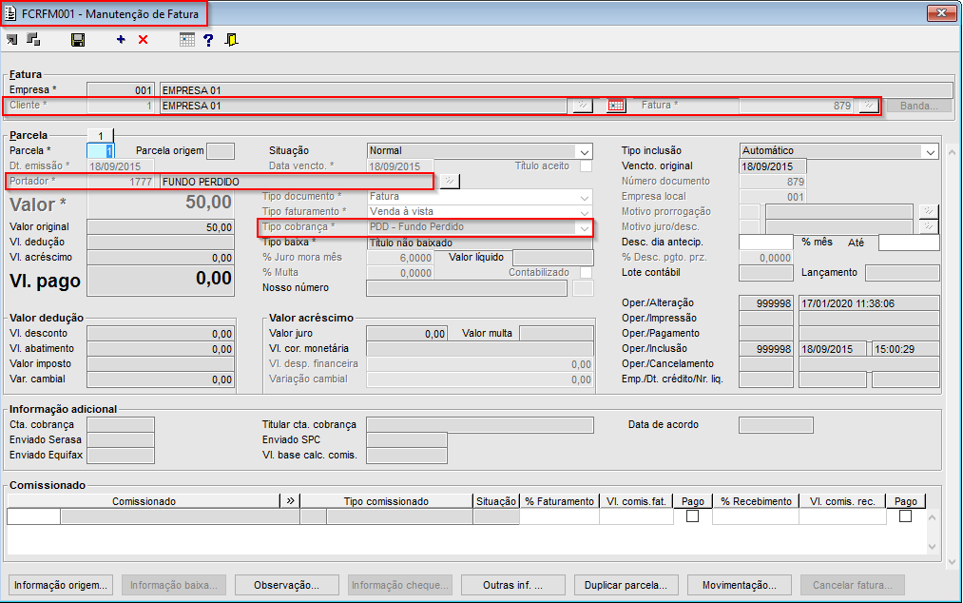Click the Parcela number input field

coord(100,151)
